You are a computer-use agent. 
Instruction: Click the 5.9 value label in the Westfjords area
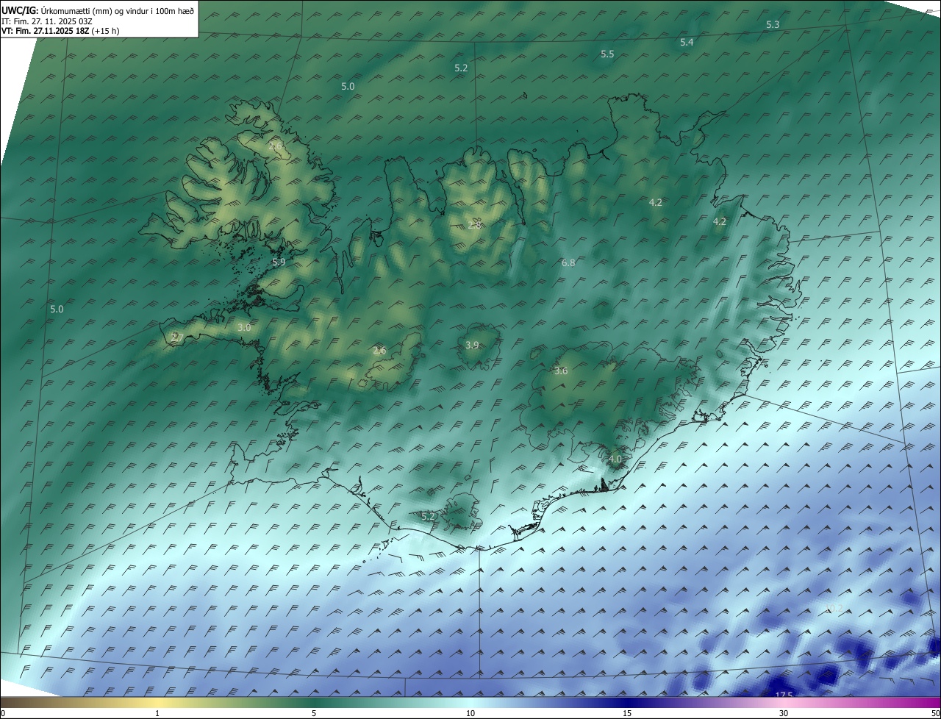pyautogui.click(x=279, y=262)
